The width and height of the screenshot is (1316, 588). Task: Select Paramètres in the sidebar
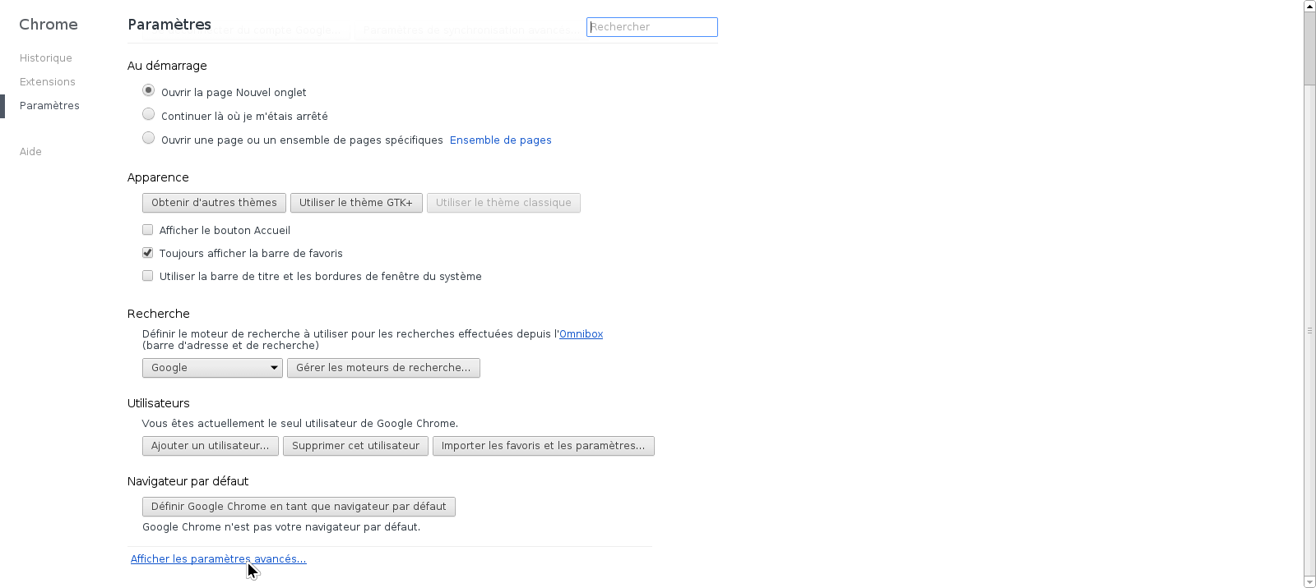49,106
